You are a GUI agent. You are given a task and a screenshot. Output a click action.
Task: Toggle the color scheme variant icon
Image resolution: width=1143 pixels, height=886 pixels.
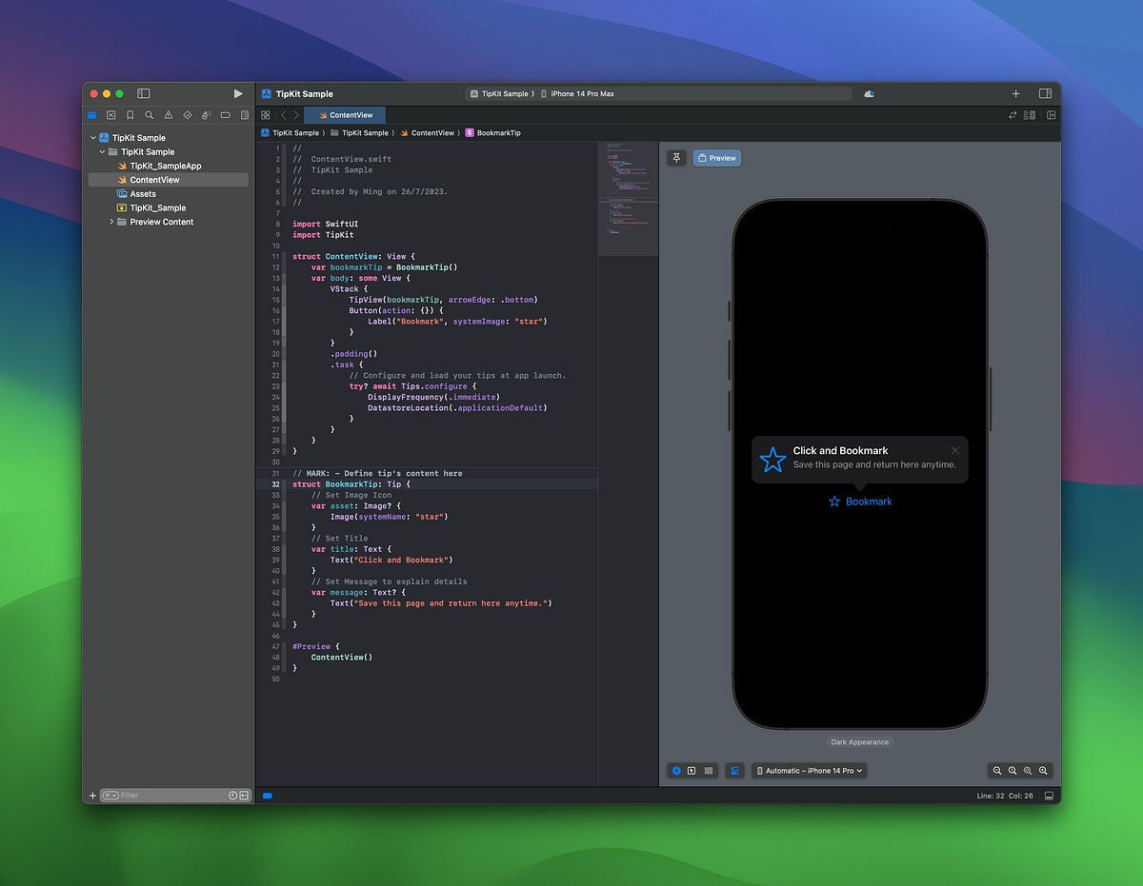tap(734, 771)
